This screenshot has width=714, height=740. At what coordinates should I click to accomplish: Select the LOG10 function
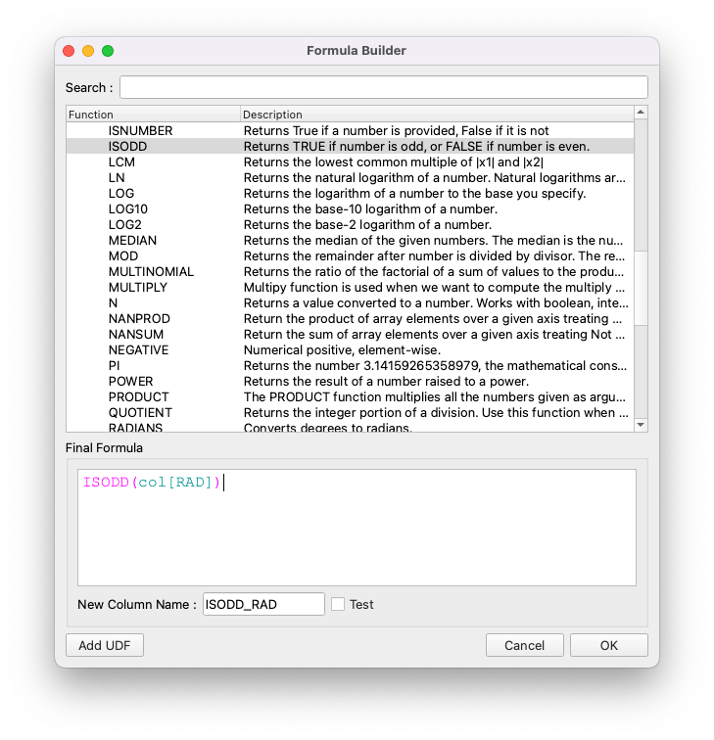pyautogui.click(x=350, y=208)
